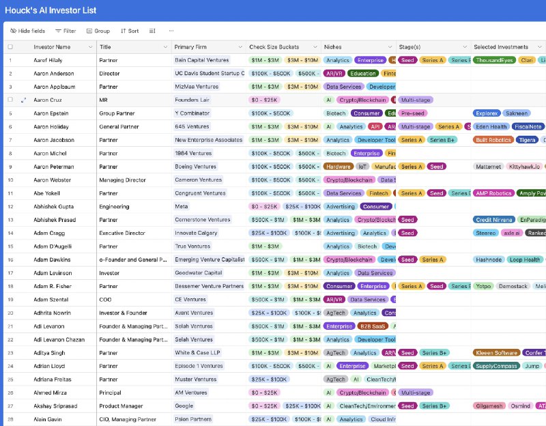The width and height of the screenshot is (546, 426).
Task: Click the Sort arrows icon
Action: click(124, 31)
